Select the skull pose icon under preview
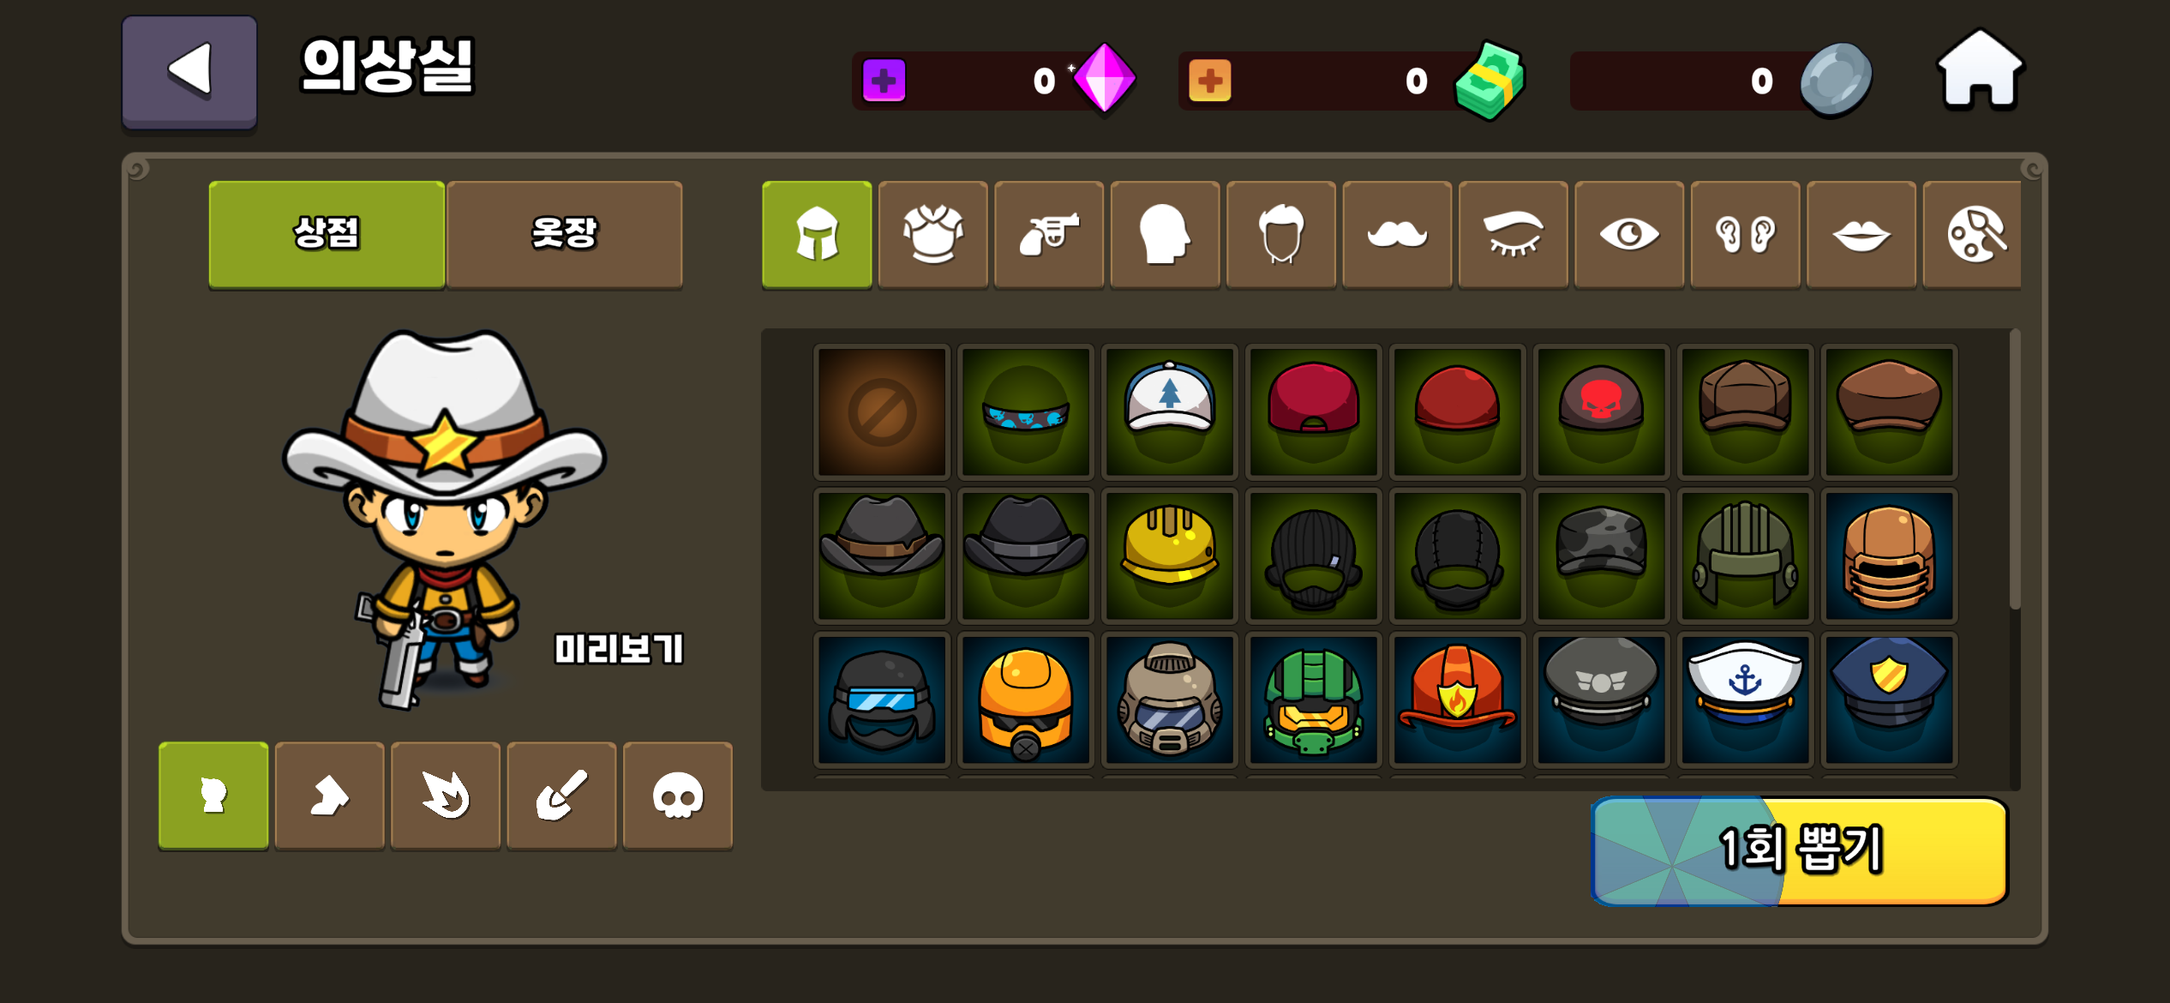The width and height of the screenshot is (2170, 1003). pos(678,796)
